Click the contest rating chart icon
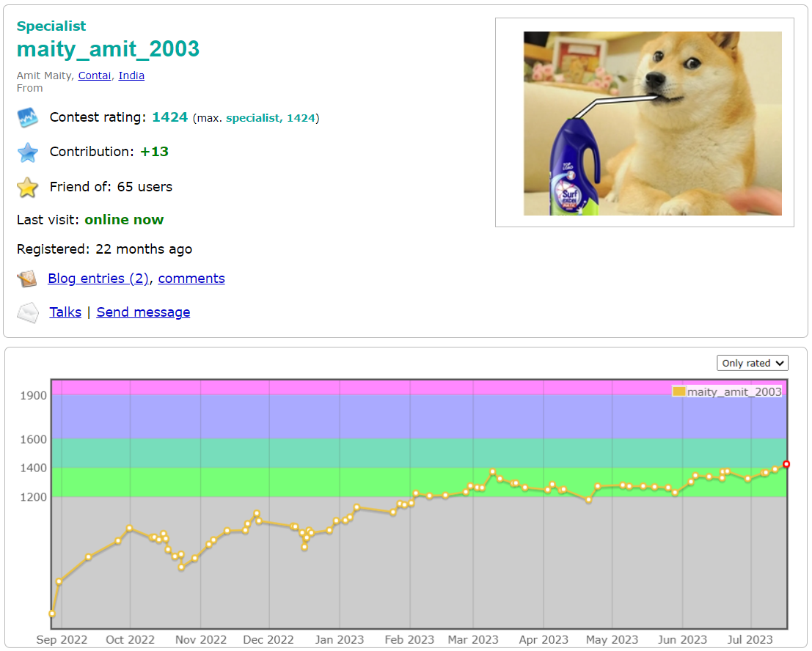812x651 pixels. click(x=27, y=117)
